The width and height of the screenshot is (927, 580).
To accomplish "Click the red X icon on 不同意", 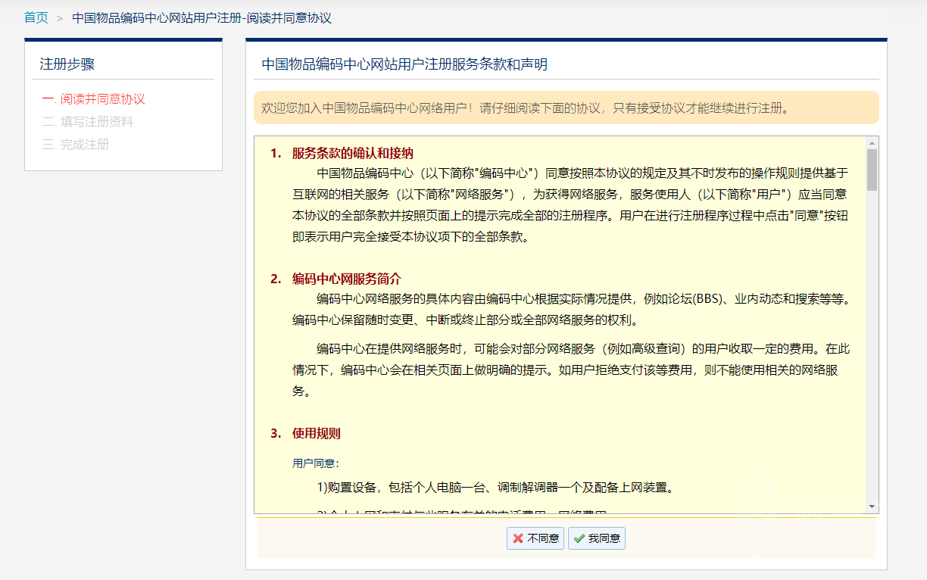I will [x=518, y=538].
